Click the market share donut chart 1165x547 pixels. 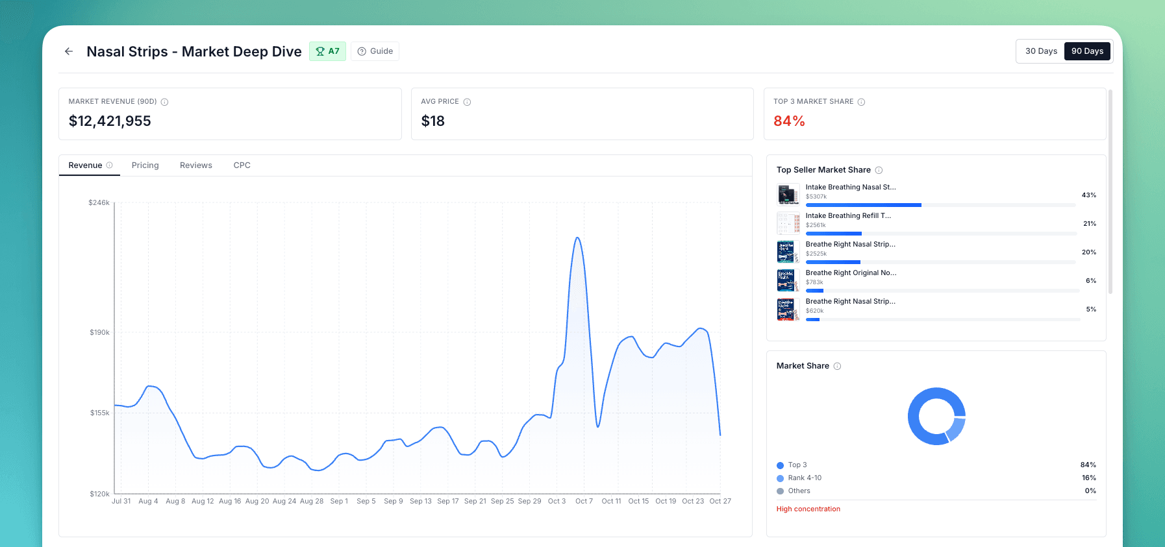pyautogui.click(x=936, y=416)
